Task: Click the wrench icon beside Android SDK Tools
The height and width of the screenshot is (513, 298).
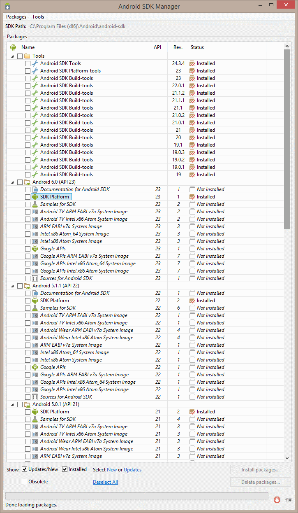Action: tap(35, 63)
